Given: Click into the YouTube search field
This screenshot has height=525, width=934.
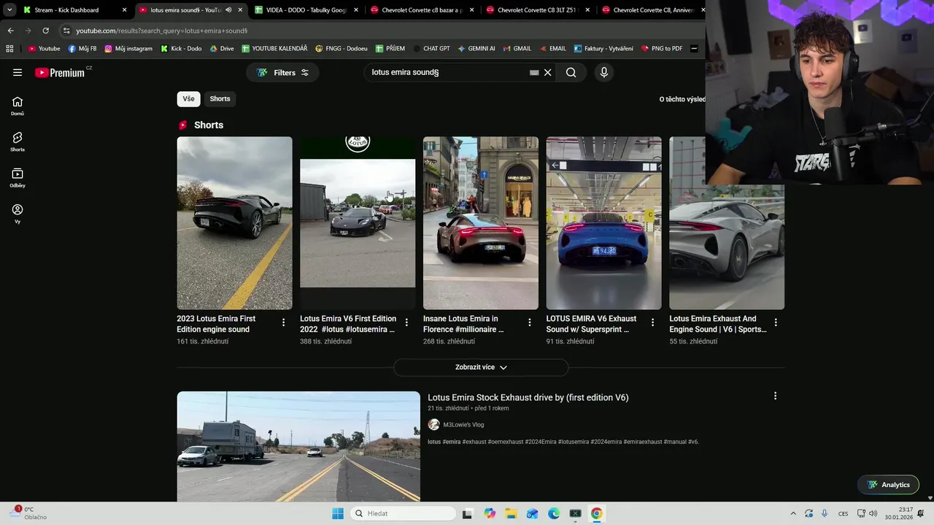Looking at the screenshot, I should (x=448, y=72).
